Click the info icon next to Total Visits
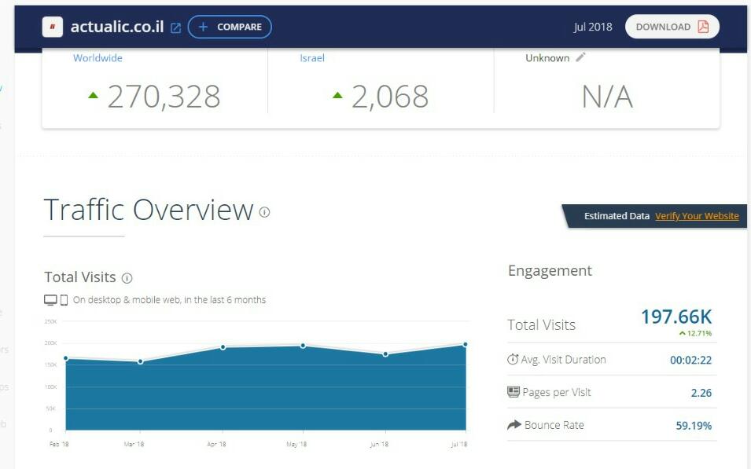 pyautogui.click(x=127, y=278)
